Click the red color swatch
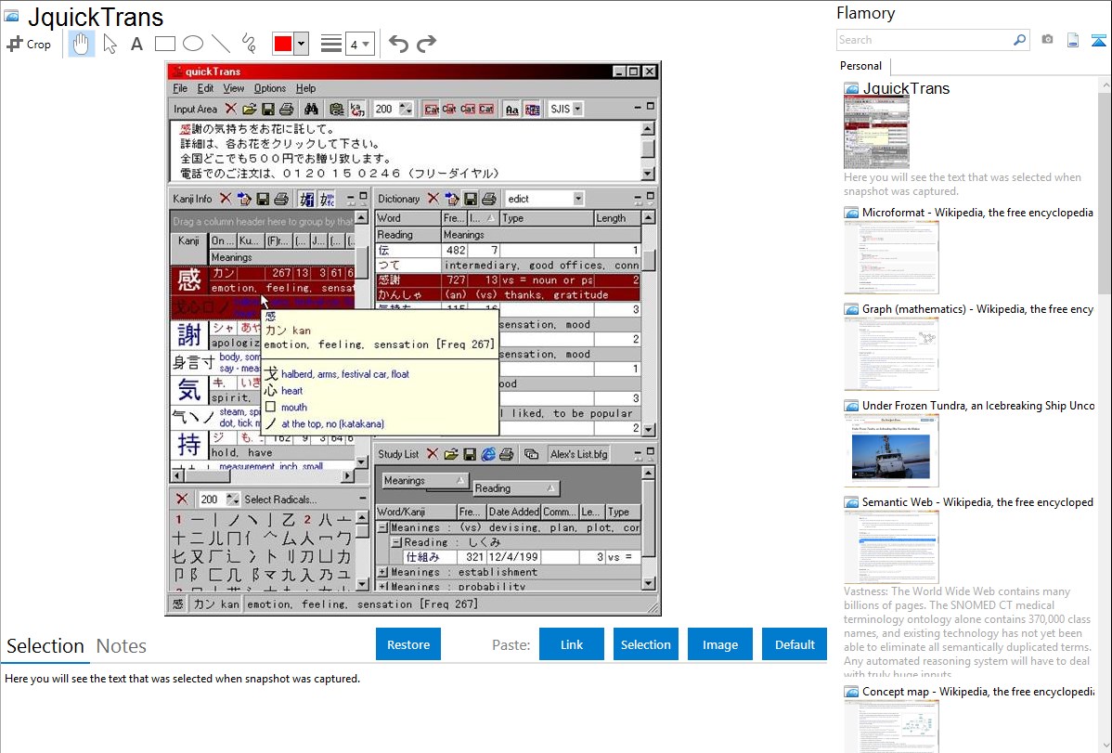This screenshot has height=753, width=1112. point(282,44)
